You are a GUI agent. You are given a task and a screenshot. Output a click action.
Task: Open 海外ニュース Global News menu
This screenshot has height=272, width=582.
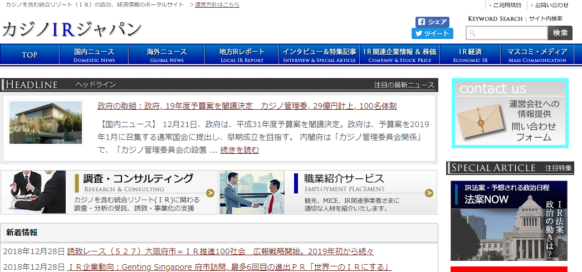click(x=167, y=55)
